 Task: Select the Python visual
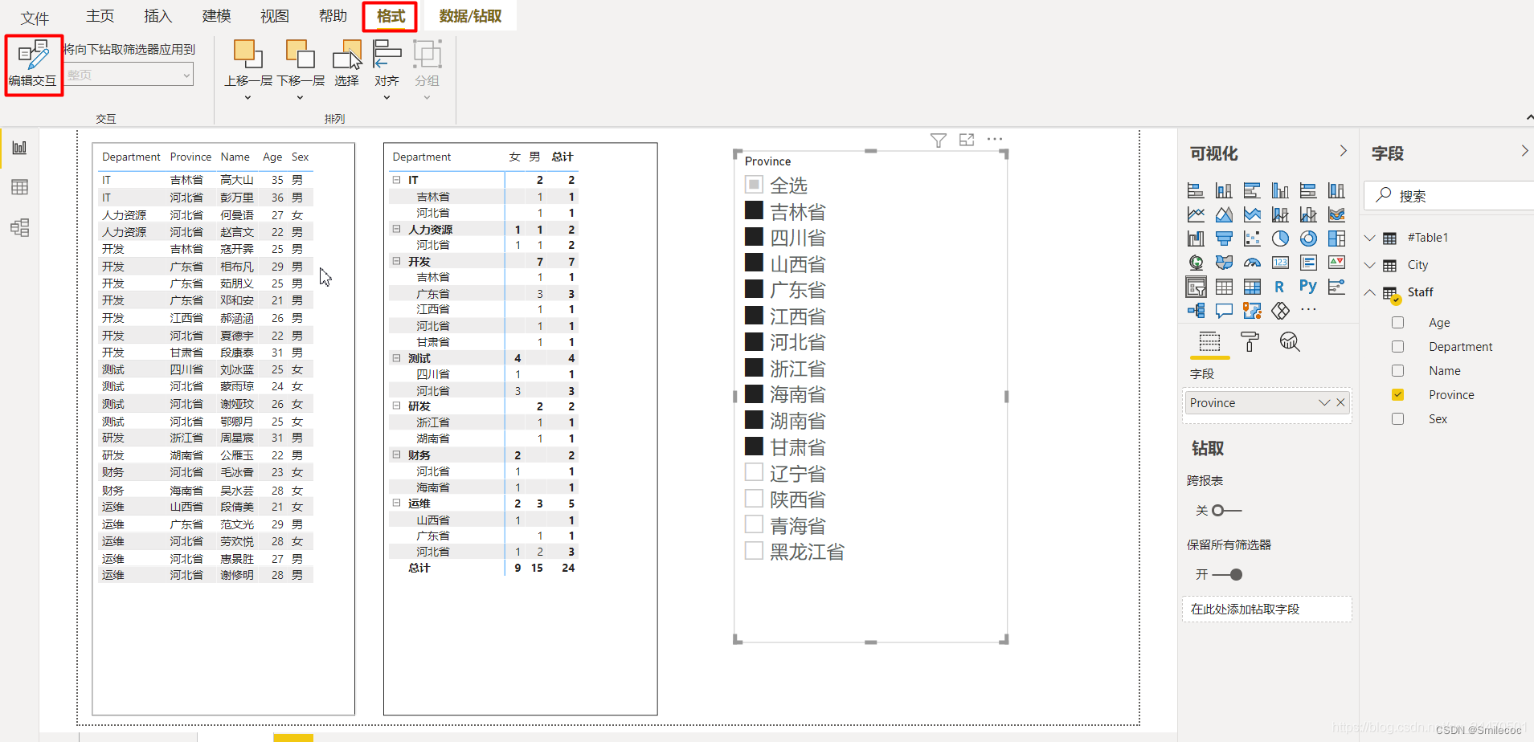(1308, 287)
